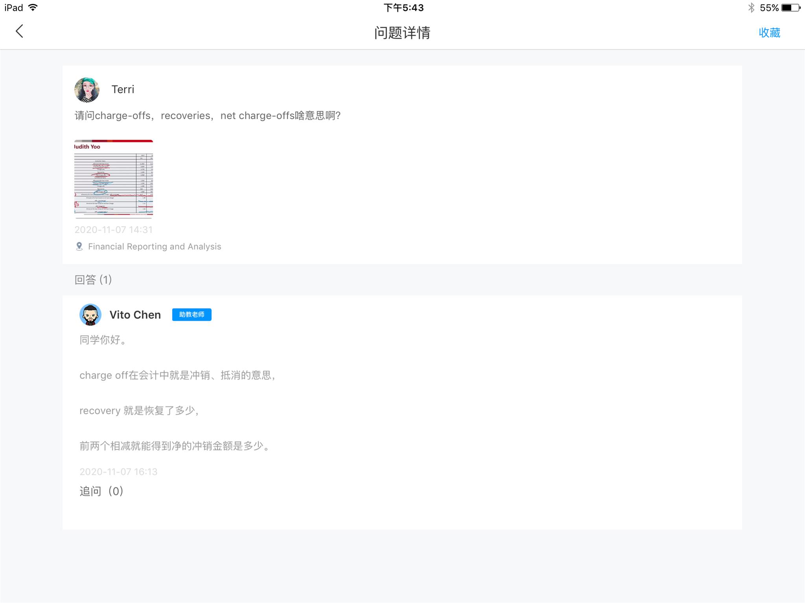805x603 pixels.
Task: Open Financial Reporting and Analysis tag
Action: click(154, 247)
